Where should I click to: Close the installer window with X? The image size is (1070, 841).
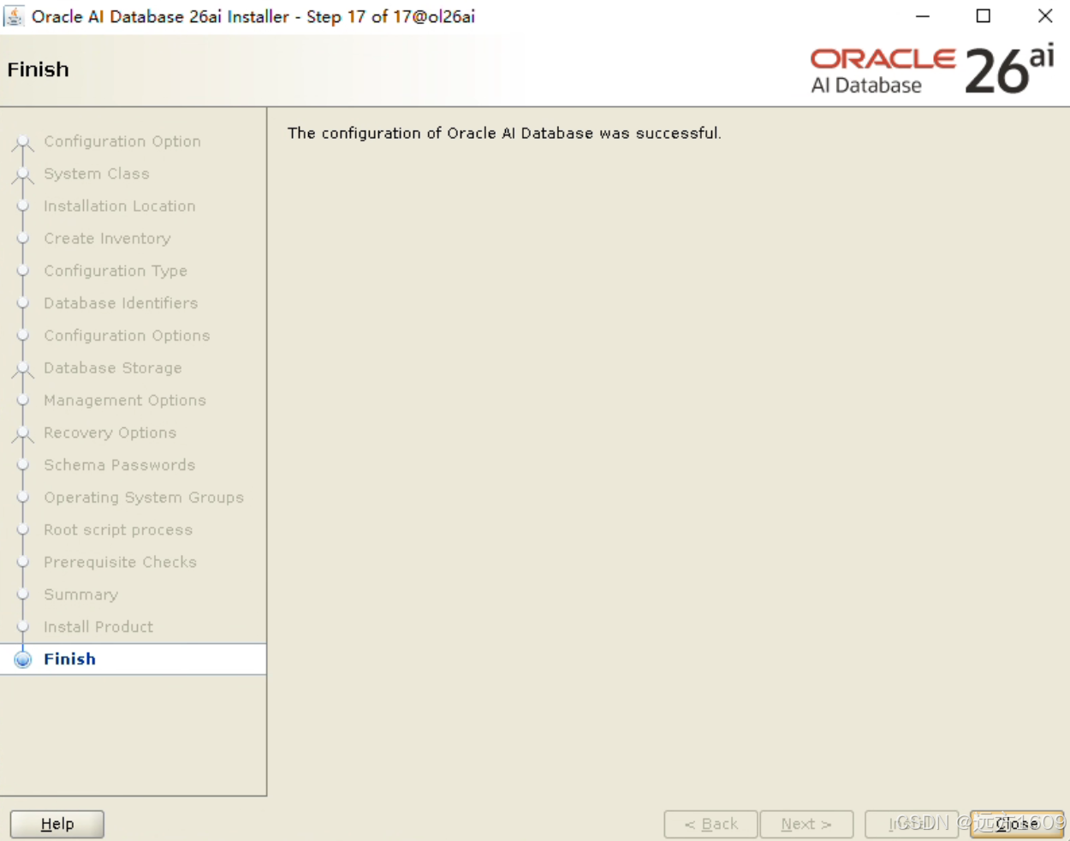(x=1045, y=16)
